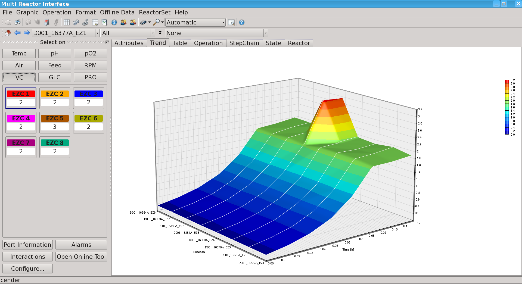This screenshot has width=522, height=284.
Task: Switch to the StepChain tab
Action: coord(244,43)
